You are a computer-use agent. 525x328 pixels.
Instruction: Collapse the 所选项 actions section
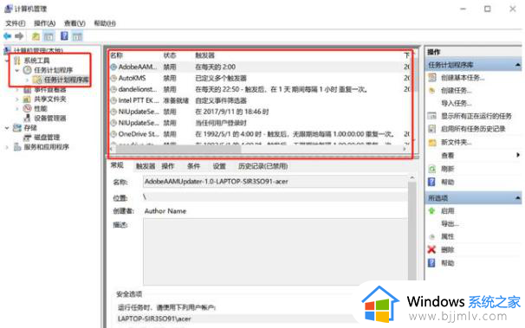coord(517,198)
